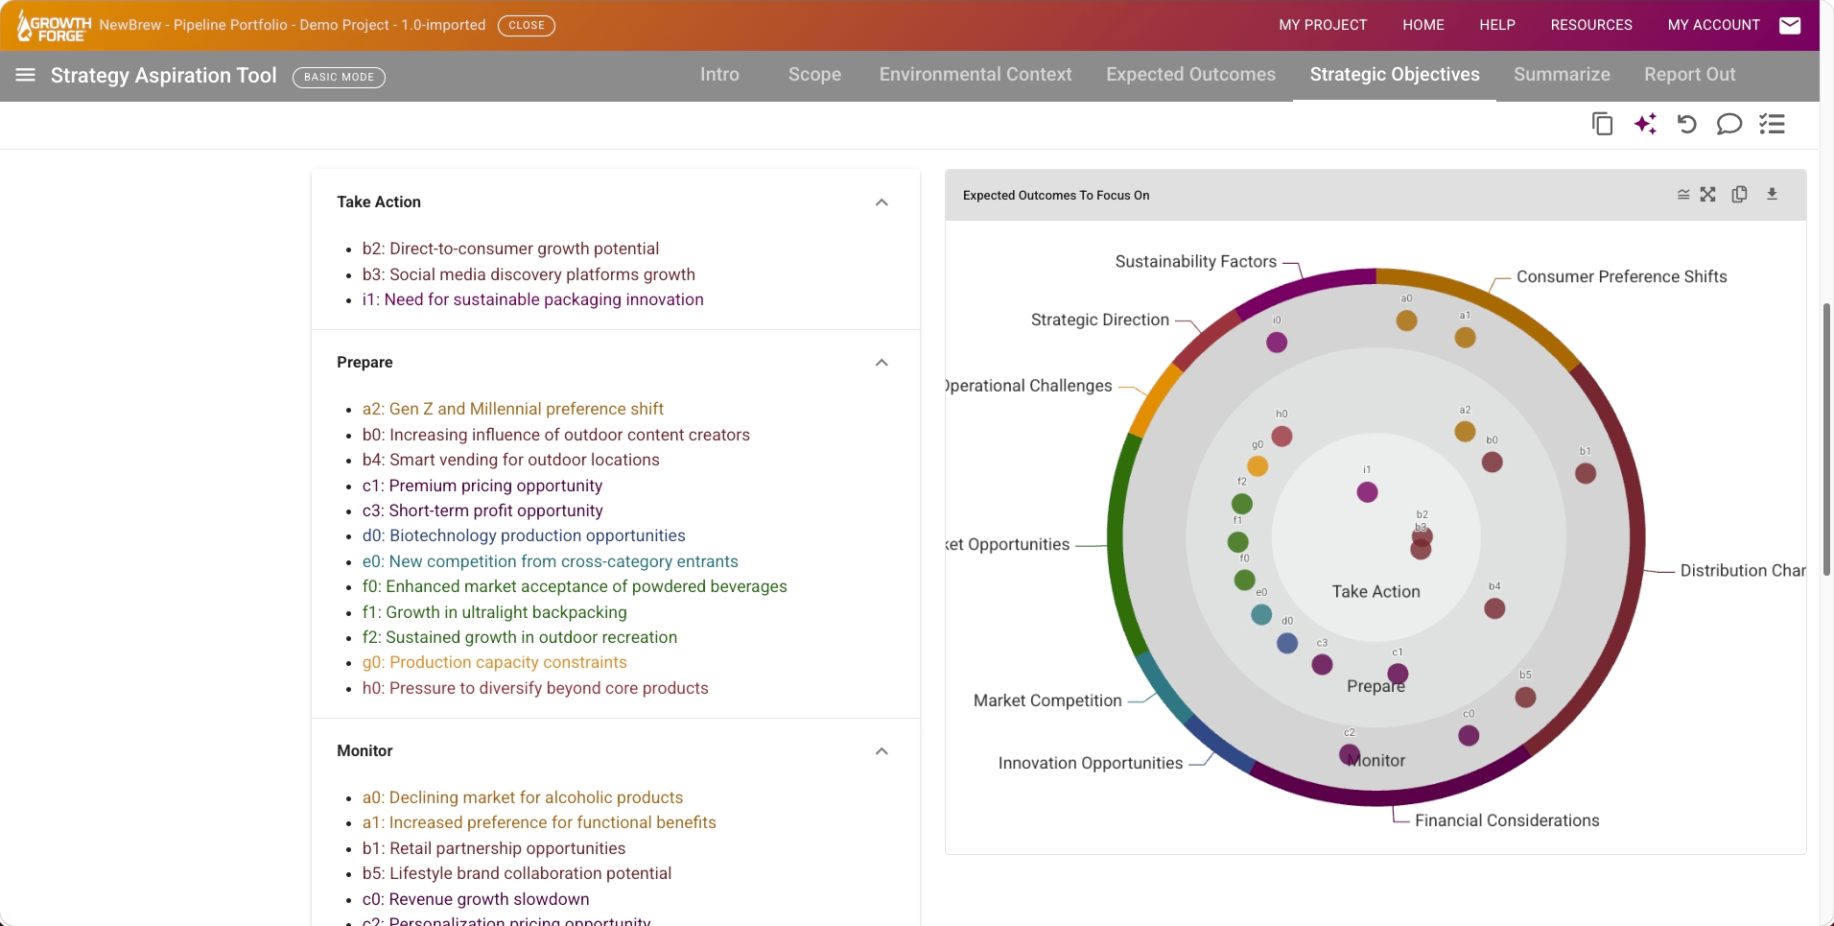Collapse the Take Action section

pyautogui.click(x=882, y=202)
